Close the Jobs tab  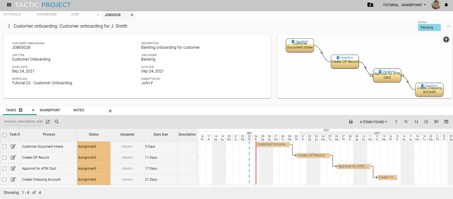(x=98, y=15)
